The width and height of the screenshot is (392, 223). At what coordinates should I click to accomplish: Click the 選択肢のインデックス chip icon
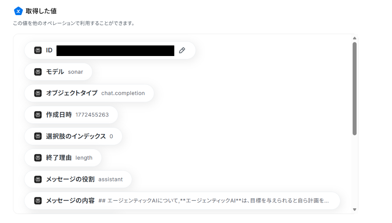click(38, 136)
